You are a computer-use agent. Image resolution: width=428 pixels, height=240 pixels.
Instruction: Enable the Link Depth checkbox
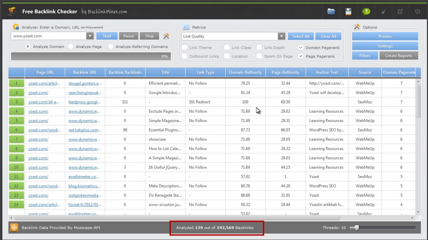click(259, 47)
